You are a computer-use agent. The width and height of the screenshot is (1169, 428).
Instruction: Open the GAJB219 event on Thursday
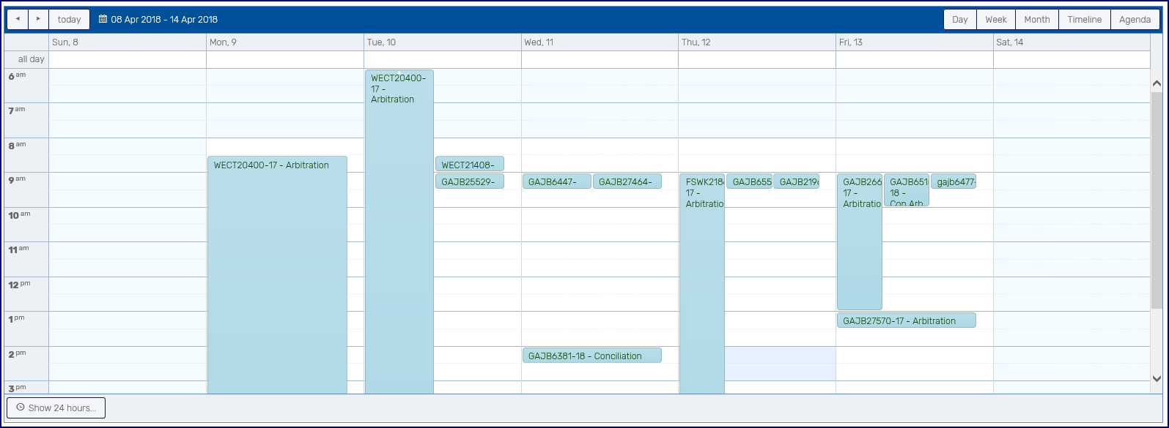point(796,181)
